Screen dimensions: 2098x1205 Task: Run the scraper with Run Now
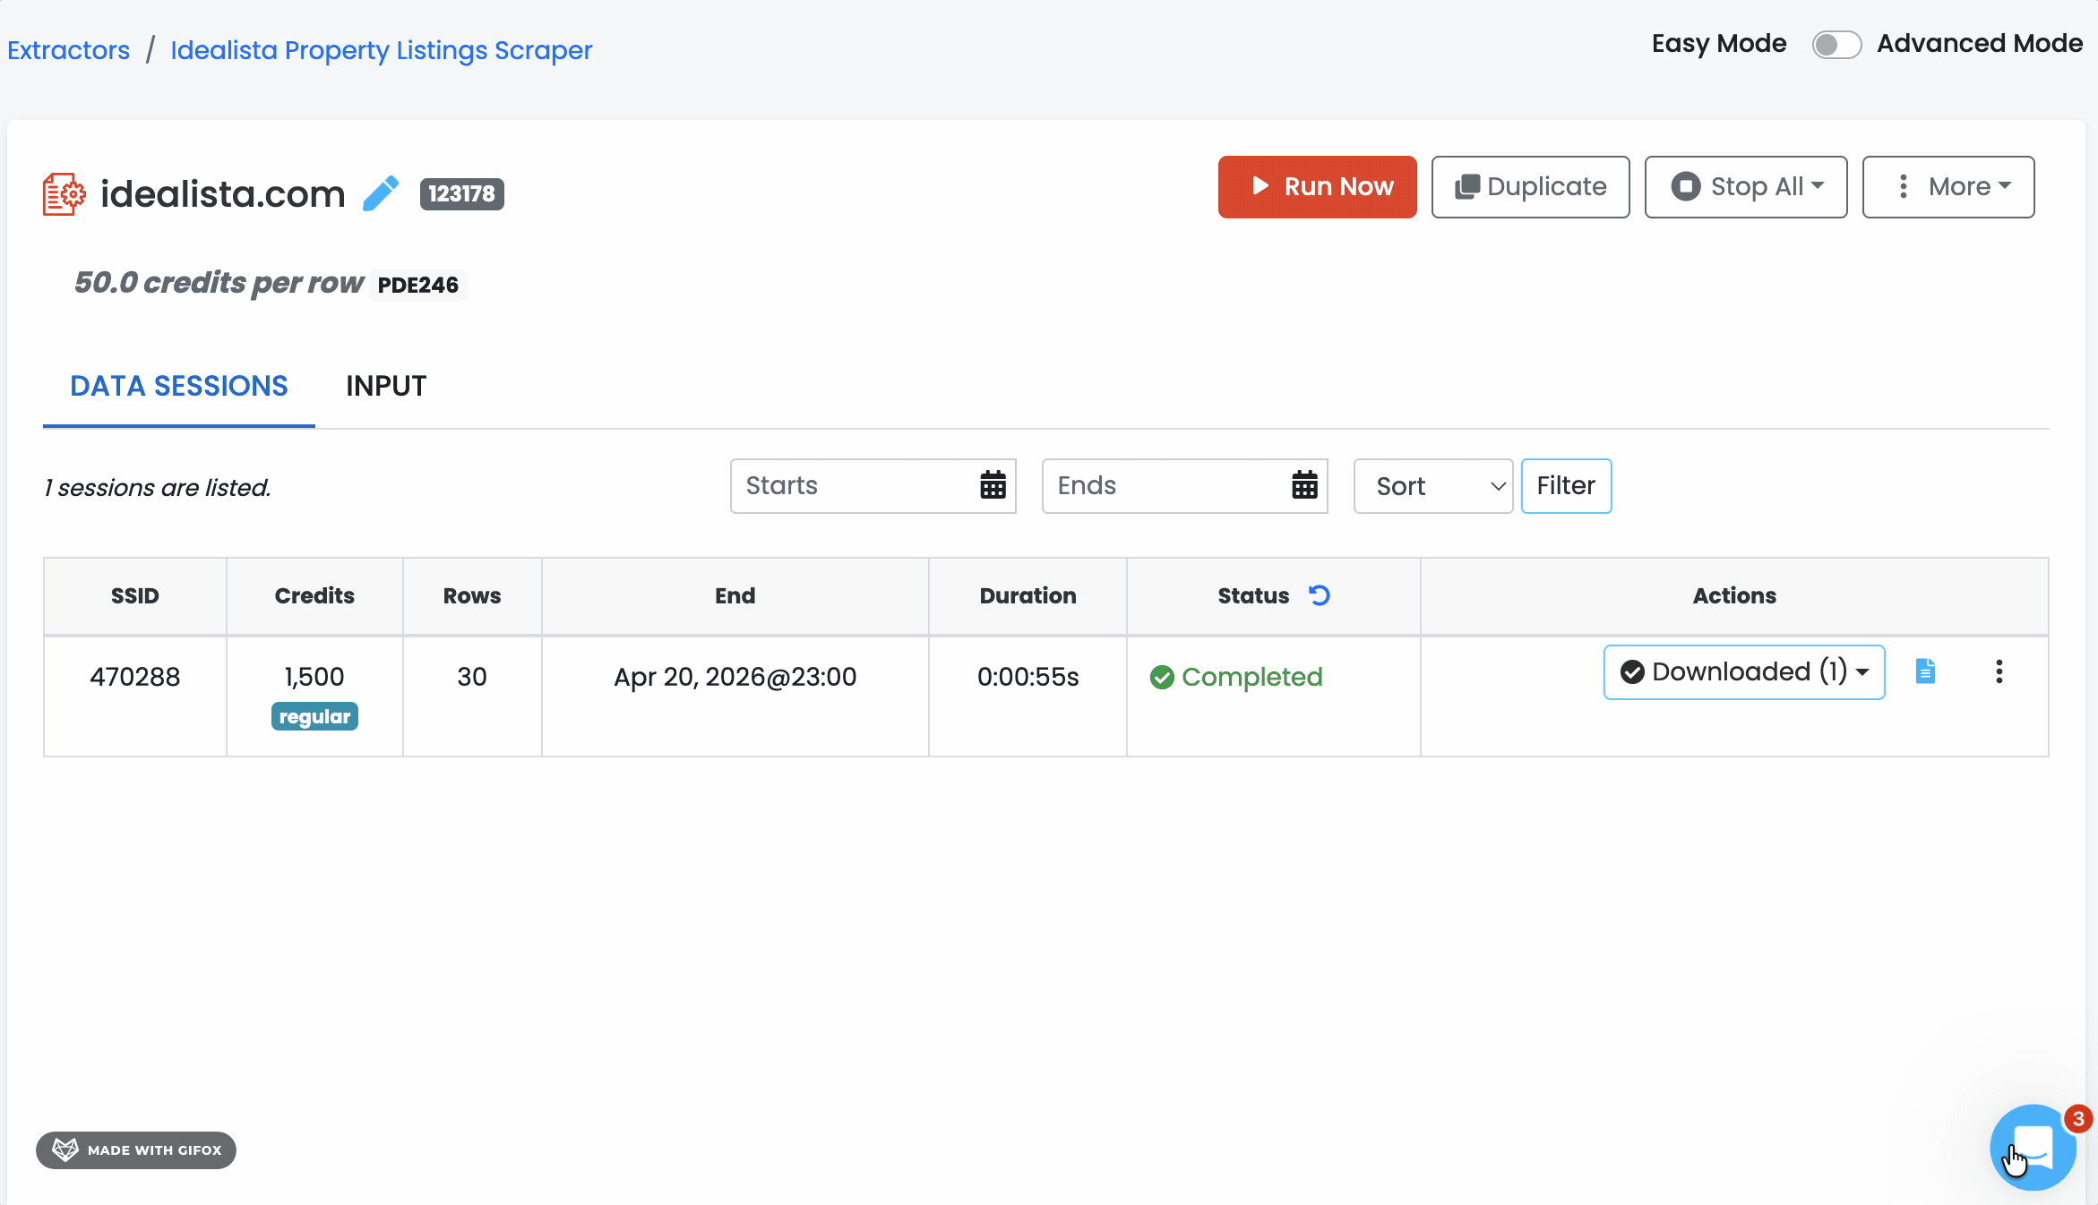click(x=1317, y=187)
